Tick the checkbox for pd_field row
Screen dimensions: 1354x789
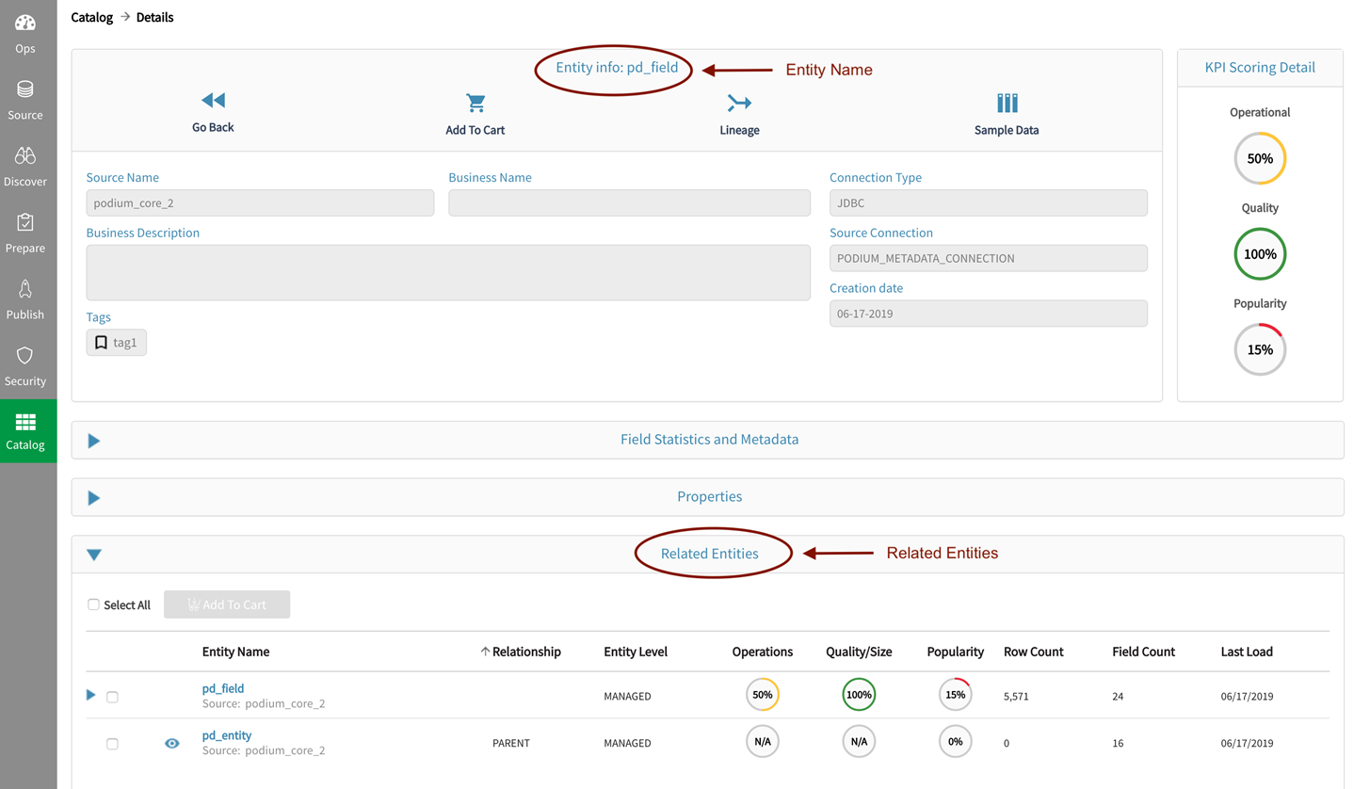pos(112,698)
